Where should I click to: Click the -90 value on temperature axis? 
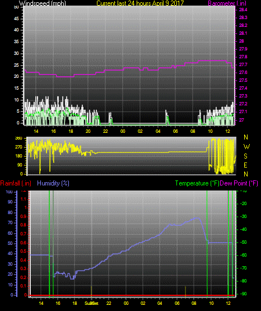(x=243, y=294)
